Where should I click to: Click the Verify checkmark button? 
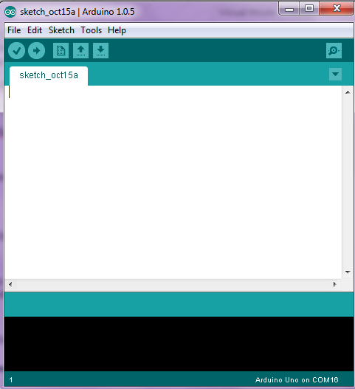[16, 51]
